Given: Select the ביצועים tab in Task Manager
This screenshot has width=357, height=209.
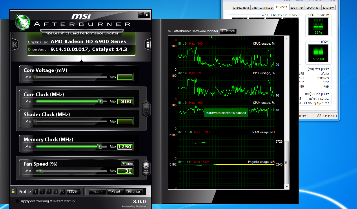Looking at the screenshot, I should coord(281,7).
